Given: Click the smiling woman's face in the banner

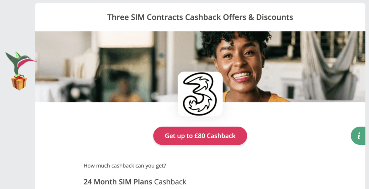Looking at the screenshot, I should (x=238, y=63).
